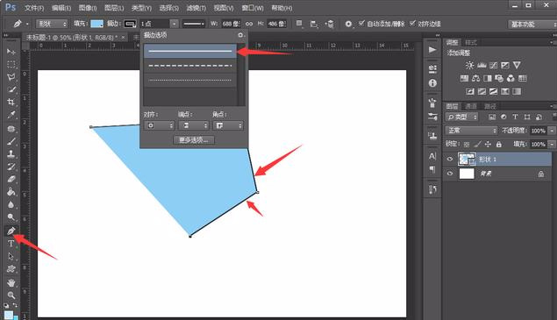The image size is (557, 320).
Task: Select the Horizontal Type tool
Action: 11,244
